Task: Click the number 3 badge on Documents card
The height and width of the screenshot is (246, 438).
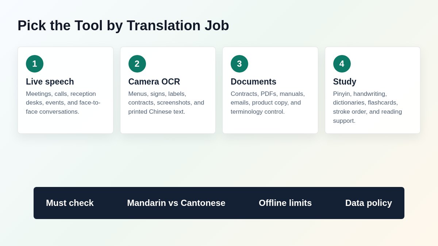Action: pyautogui.click(x=239, y=64)
